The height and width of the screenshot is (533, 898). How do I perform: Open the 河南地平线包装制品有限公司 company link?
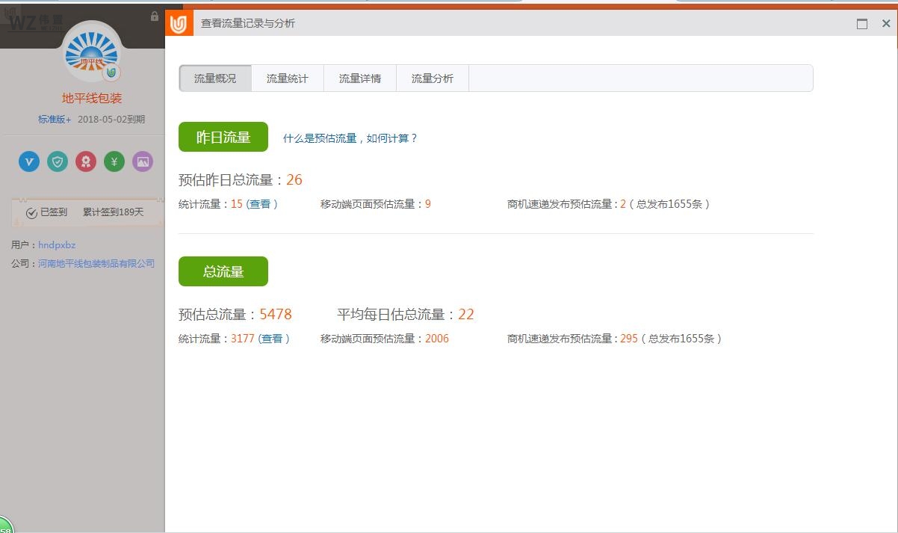coord(96,263)
